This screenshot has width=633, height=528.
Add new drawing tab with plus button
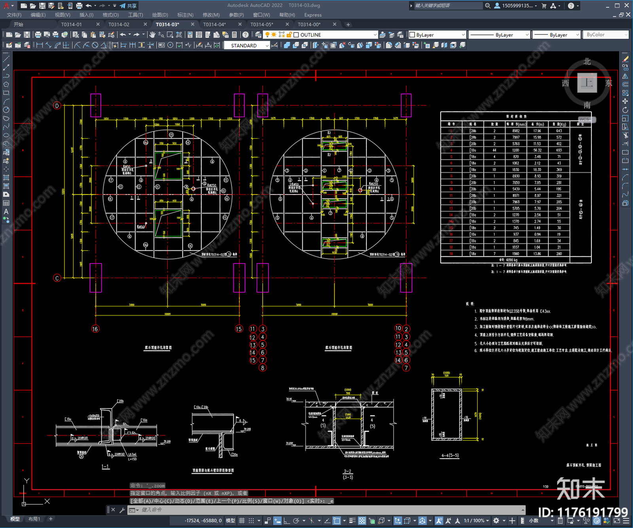(x=348, y=25)
